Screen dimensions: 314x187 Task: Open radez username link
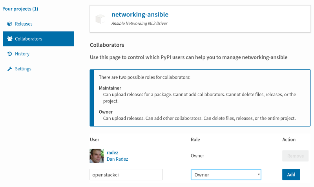pyautogui.click(x=112, y=152)
